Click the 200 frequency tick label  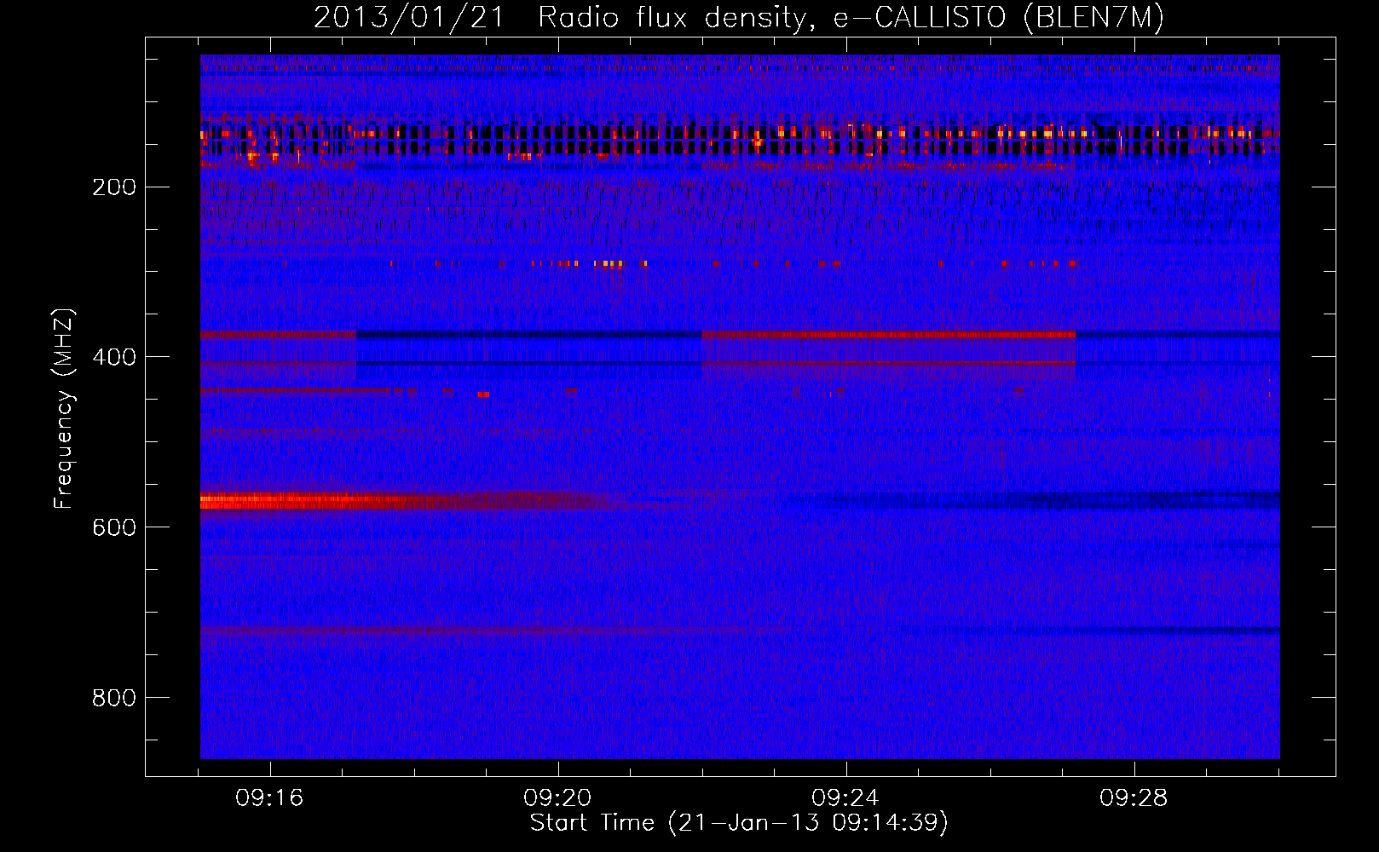(x=114, y=187)
